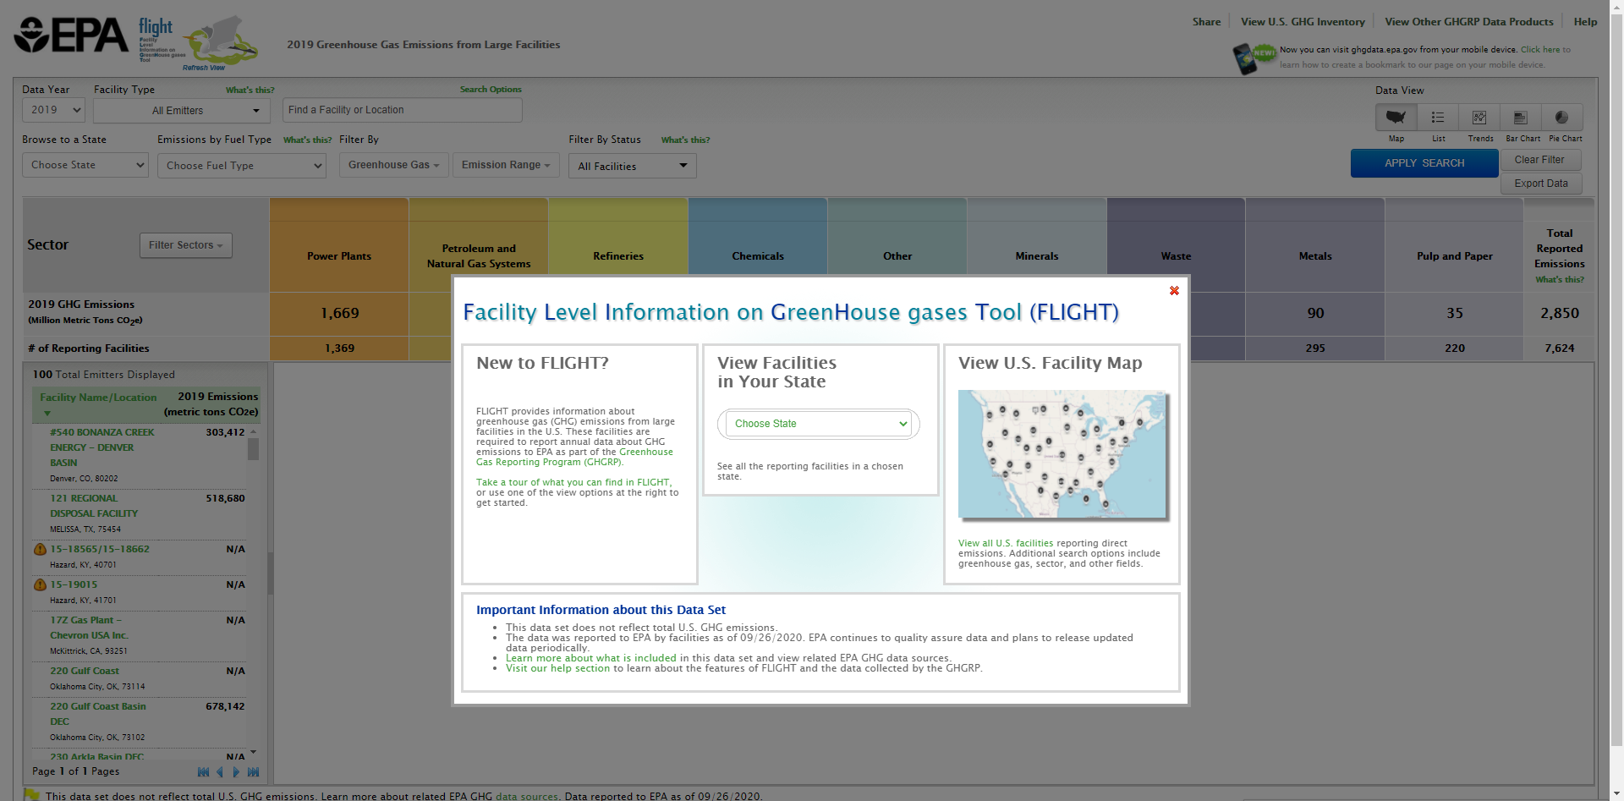
Task: Click View all U.S. facilities link
Action: 1006,544
